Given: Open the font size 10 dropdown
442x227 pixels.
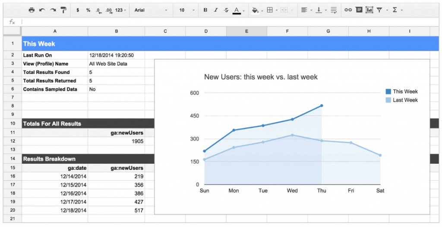Looking at the screenshot, I should coord(186,10).
